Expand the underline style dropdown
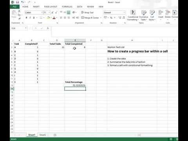The height and width of the screenshot is (141, 188). [x=37, y=18]
